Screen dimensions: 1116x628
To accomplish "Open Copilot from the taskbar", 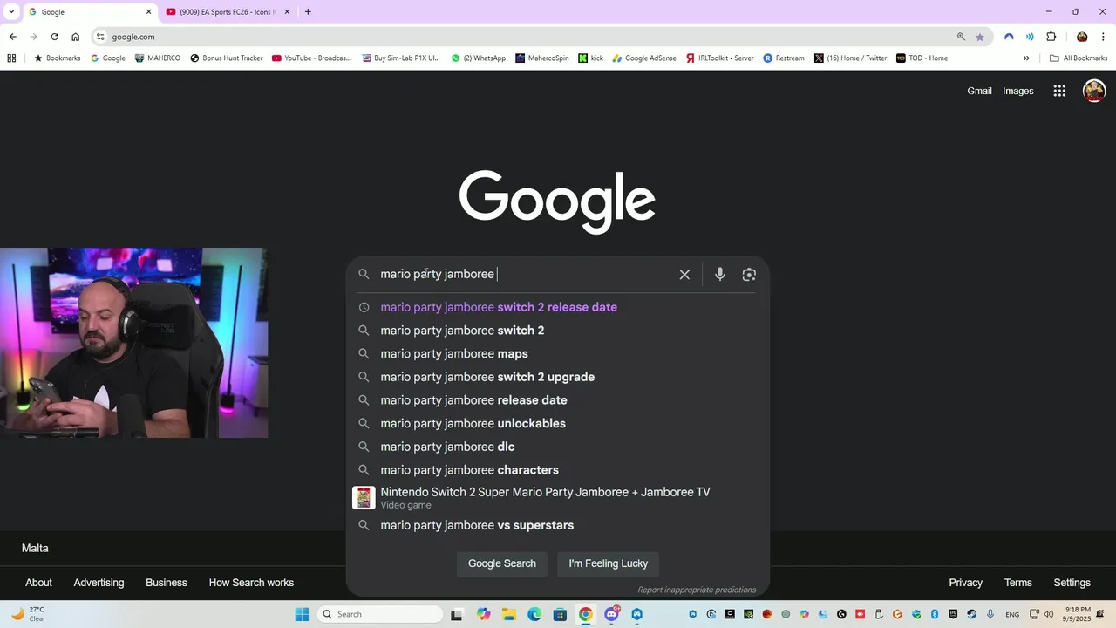I will (x=483, y=614).
